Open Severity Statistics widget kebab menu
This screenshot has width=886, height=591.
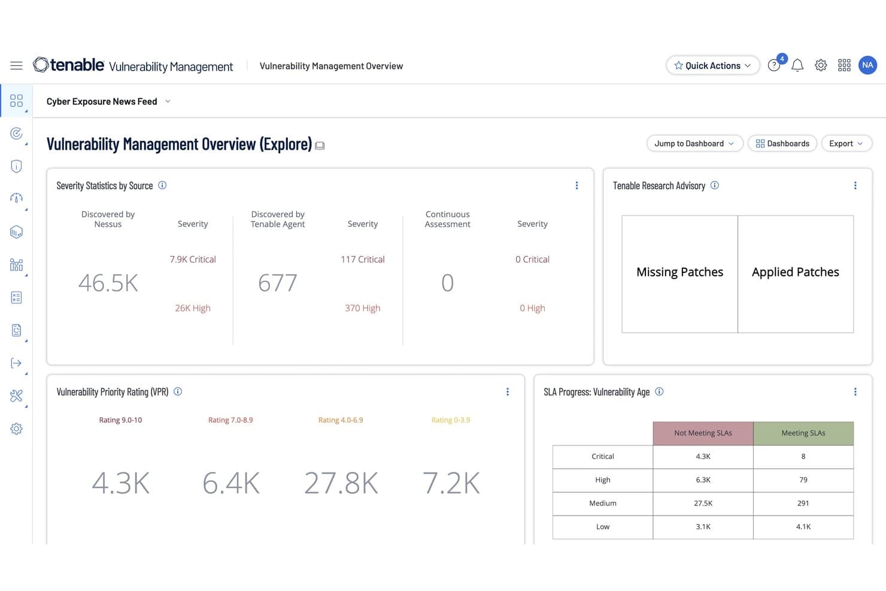pyautogui.click(x=576, y=186)
